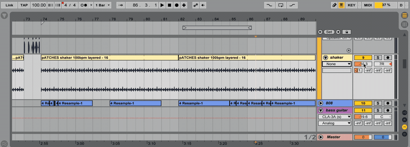Toggle Draw Mode pencil icon
This screenshot has height=147, width=410.
coord(334,5)
